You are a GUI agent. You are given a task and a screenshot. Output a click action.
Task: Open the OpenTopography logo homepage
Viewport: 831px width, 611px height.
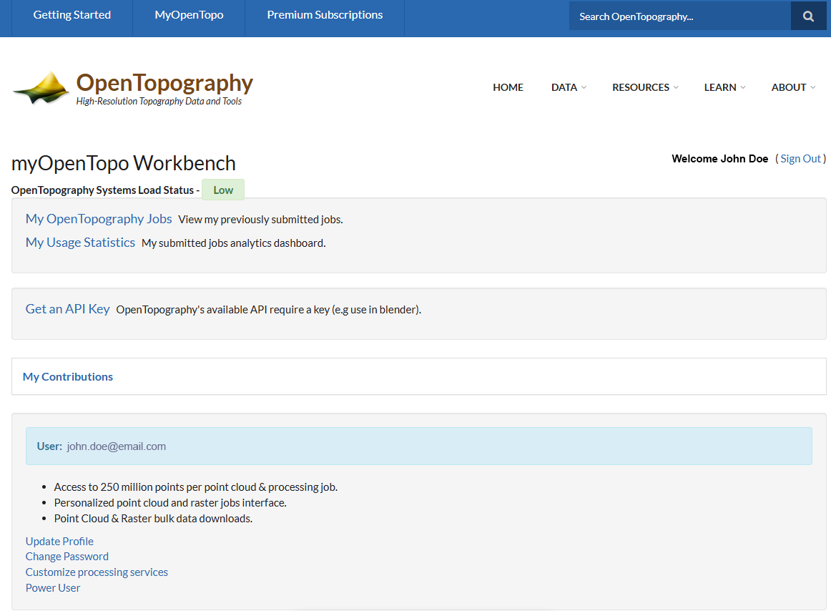pyautogui.click(x=133, y=89)
